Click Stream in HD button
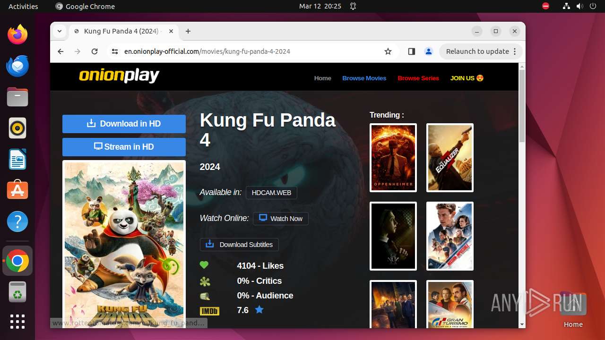Viewport: 605px width, 340px height. pos(124,147)
